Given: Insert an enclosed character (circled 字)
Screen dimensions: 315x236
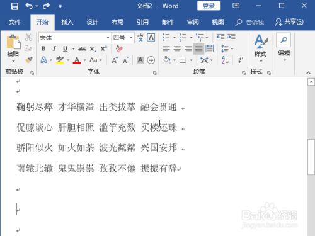Looking at the screenshot, I should (151, 60).
